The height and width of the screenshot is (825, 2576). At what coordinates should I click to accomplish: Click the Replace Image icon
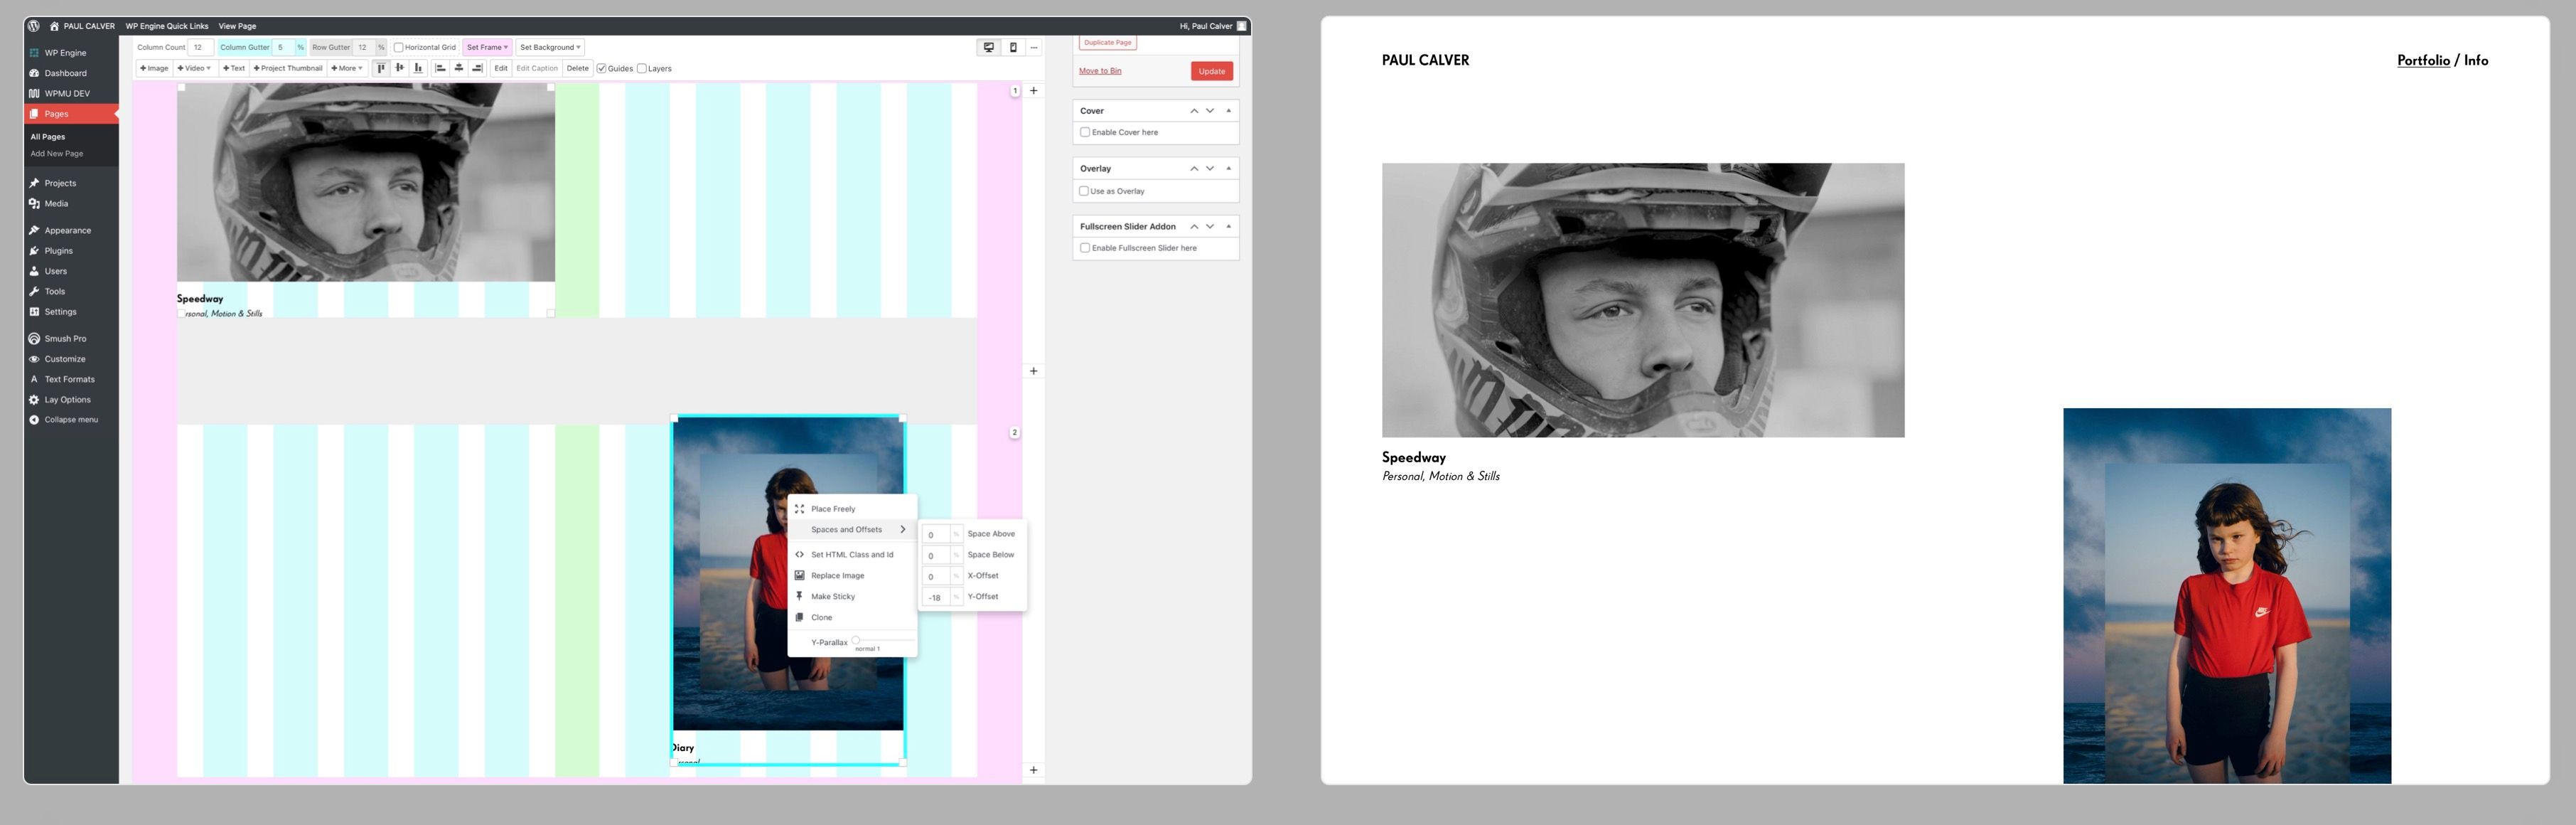[799, 575]
